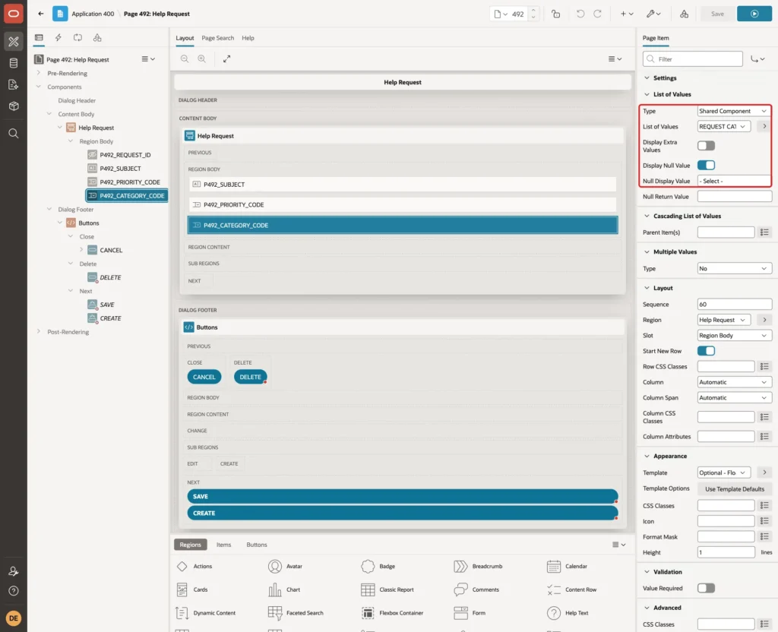The height and width of the screenshot is (632, 778).
Task: Click the property Filter search field
Action: pos(692,59)
